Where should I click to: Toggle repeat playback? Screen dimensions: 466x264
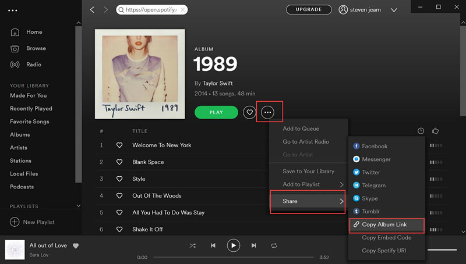tap(274, 245)
